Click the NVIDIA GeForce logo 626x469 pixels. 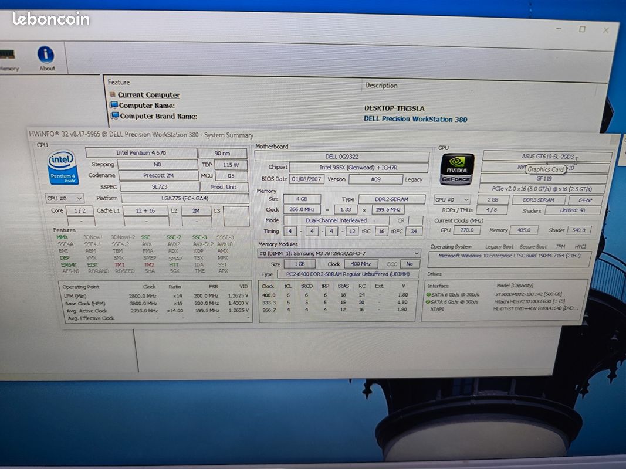click(x=457, y=169)
